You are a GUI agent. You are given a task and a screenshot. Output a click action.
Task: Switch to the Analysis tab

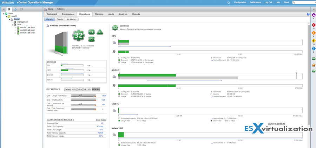(x=123, y=14)
